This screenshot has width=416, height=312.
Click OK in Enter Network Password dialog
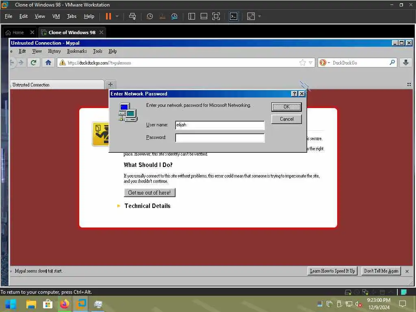click(x=286, y=107)
